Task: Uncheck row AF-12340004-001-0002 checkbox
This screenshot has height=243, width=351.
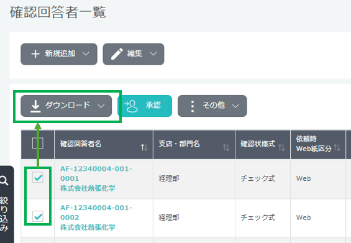Action: tap(38, 216)
